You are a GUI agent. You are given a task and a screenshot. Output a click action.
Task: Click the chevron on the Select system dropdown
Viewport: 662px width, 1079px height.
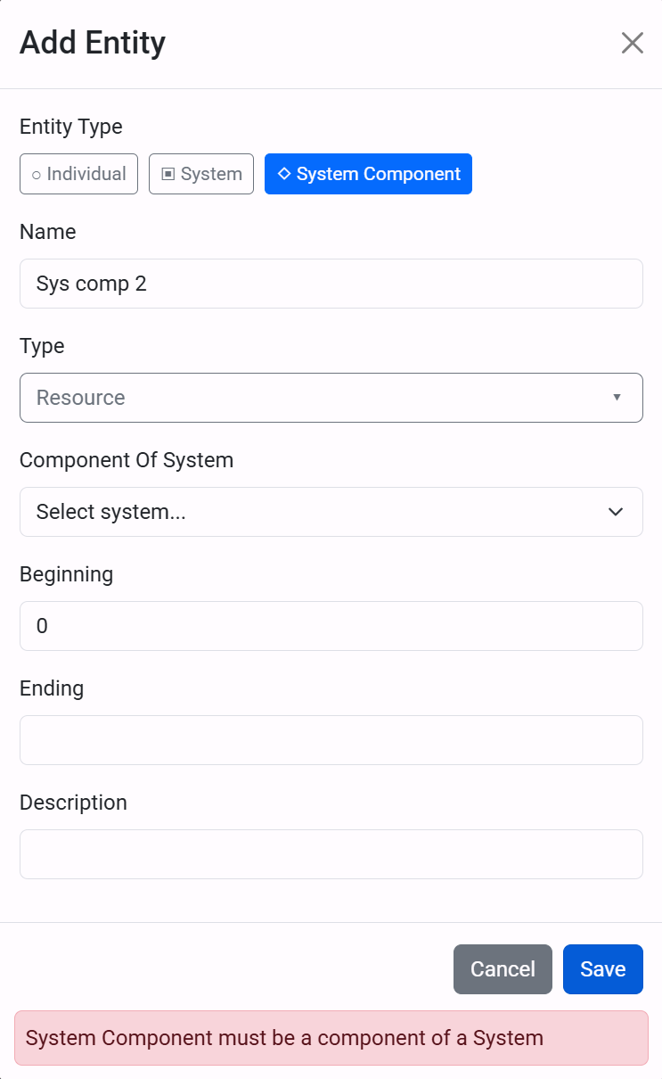click(616, 512)
